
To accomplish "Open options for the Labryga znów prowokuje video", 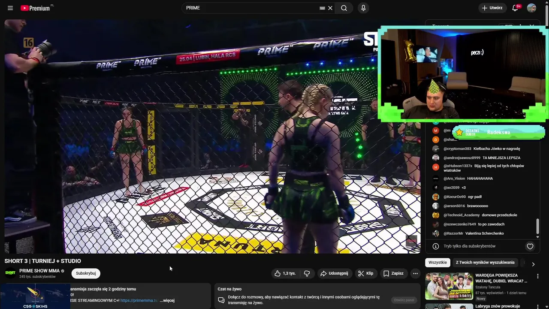I will [537, 306].
